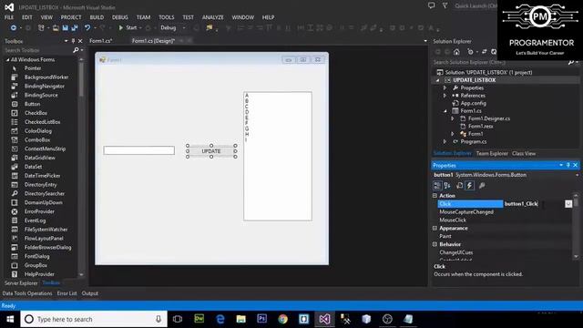Click the Home icon in Solution Explorer
Image resolution: width=583 pixels, height=328 pixels.
456,52
